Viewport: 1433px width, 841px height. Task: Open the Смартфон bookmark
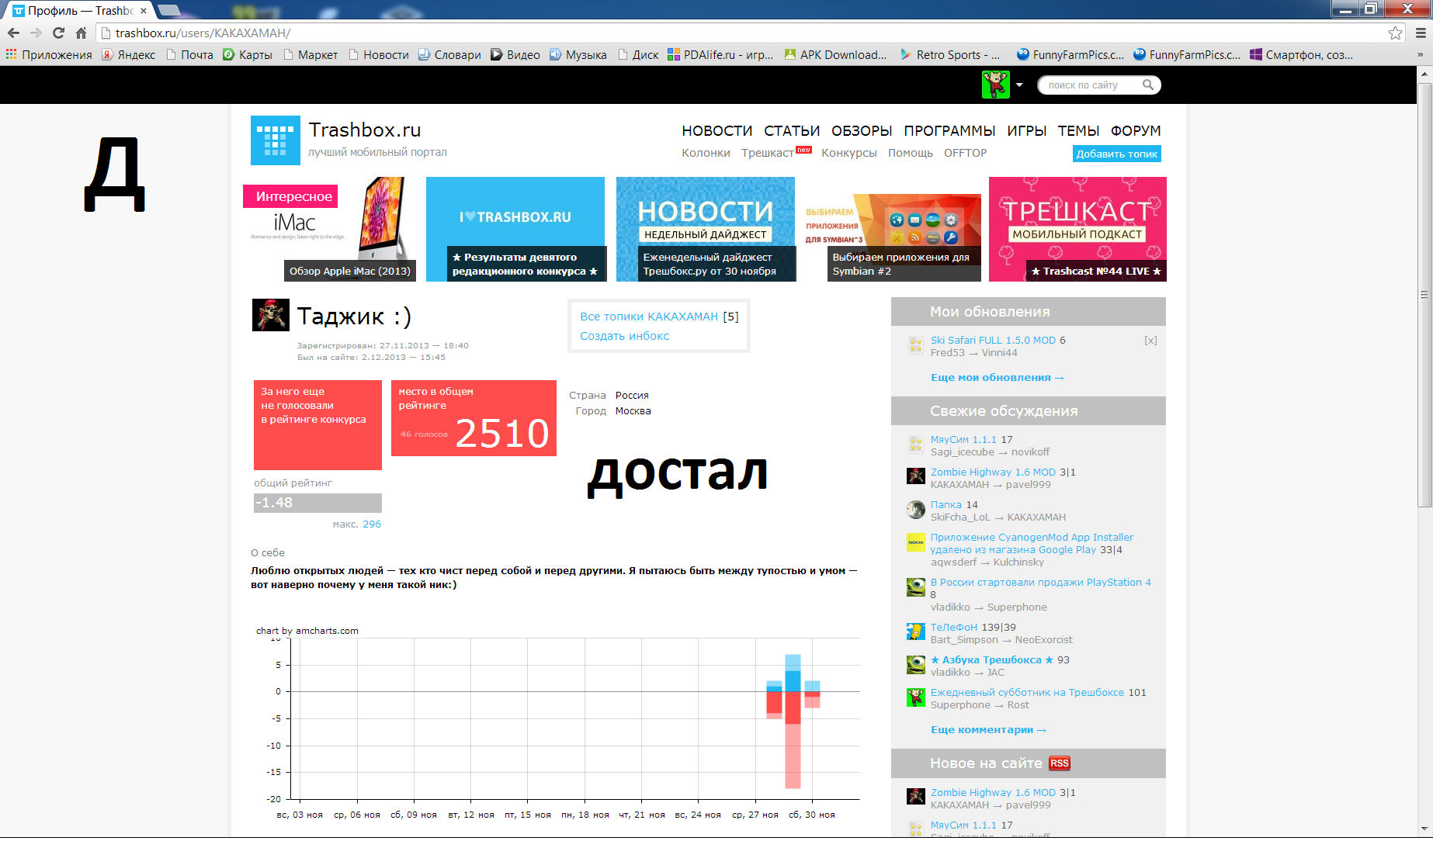(x=1301, y=54)
